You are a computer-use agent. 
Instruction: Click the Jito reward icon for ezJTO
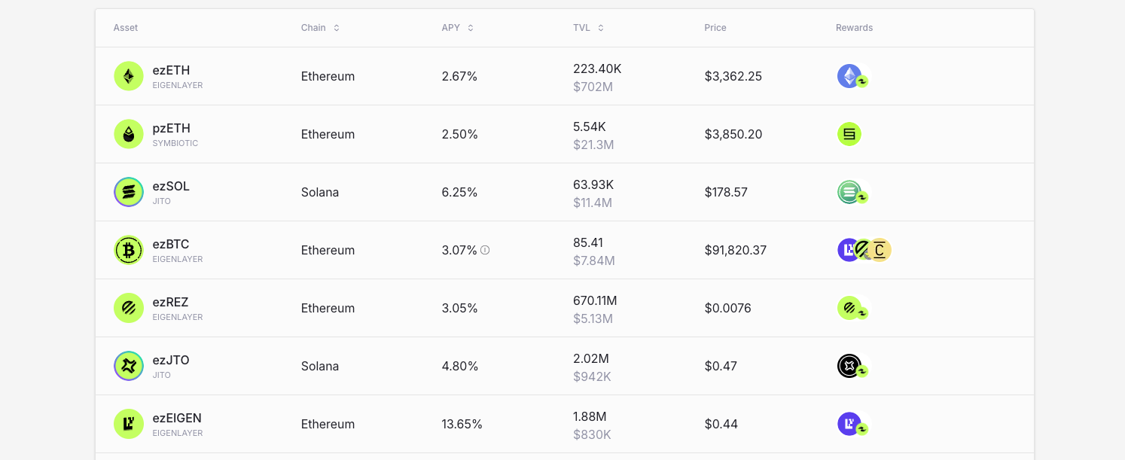point(849,366)
